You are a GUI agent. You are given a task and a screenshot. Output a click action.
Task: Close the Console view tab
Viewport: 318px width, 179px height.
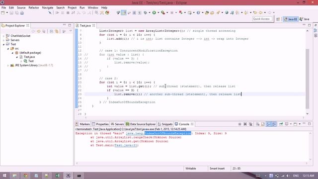click(x=192, y=124)
